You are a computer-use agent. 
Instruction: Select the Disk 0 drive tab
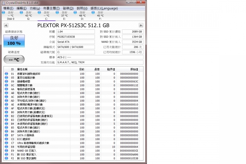tap(11, 15)
